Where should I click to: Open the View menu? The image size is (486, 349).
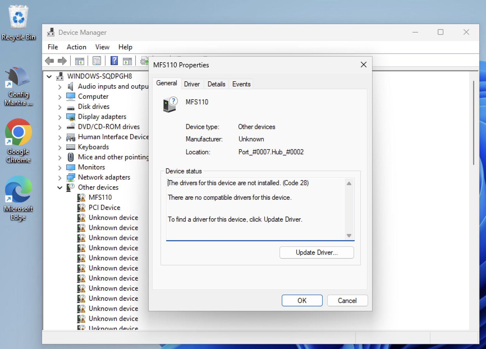click(x=102, y=47)
